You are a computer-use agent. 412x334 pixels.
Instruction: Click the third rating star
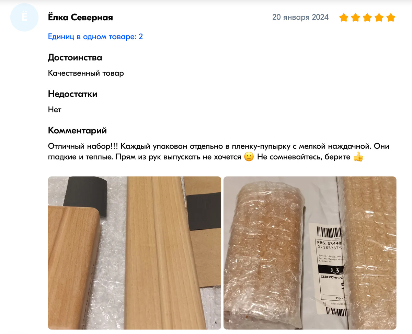(x=367, y=18)
